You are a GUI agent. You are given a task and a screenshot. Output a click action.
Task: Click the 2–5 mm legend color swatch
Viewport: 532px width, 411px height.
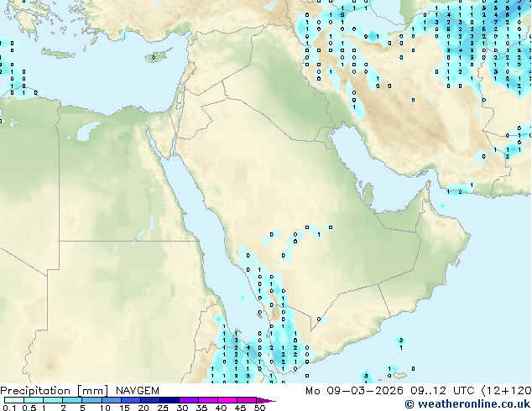coord(72,400)
